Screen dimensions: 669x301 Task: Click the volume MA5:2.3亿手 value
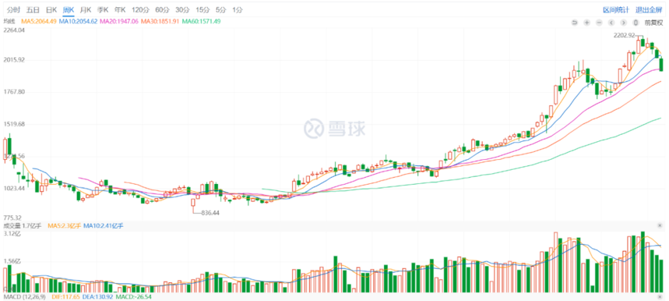[64, 225]
